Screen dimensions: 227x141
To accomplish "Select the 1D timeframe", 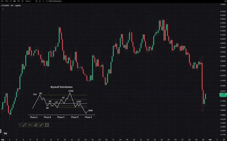I will pos(22,1).
